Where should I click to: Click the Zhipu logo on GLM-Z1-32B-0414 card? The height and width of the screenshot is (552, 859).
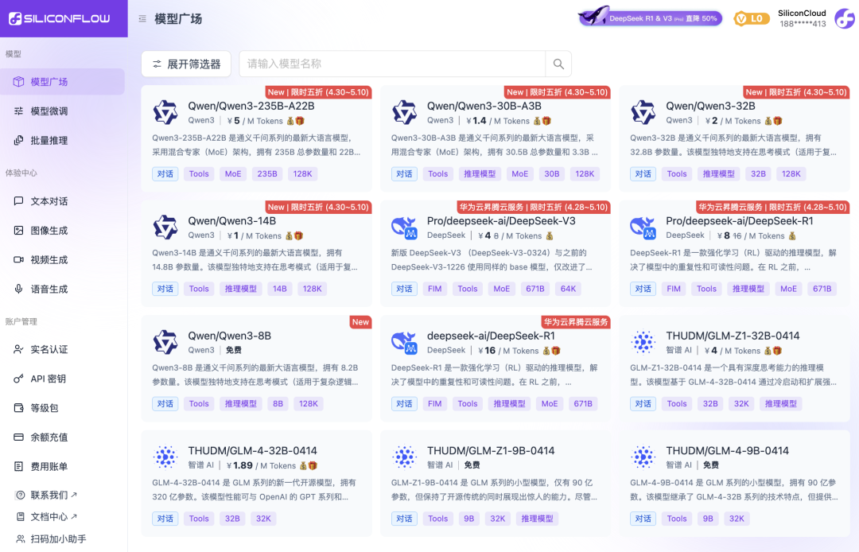click(643, 342)
